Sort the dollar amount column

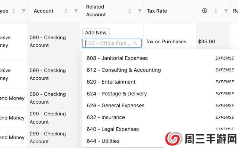tap(216, 11)
